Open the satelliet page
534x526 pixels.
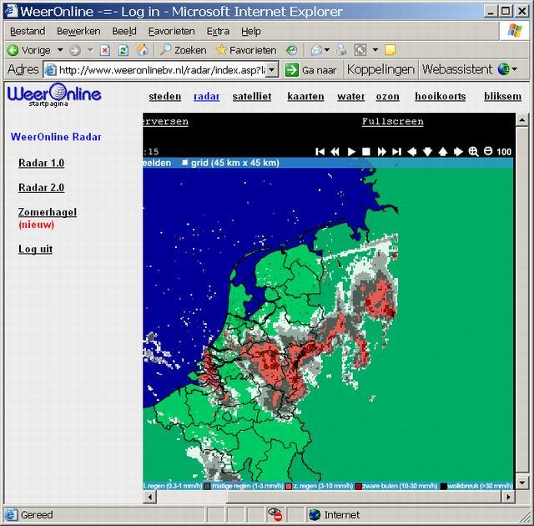coord(252,96)
